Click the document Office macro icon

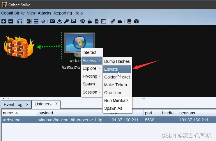point(97,21)
